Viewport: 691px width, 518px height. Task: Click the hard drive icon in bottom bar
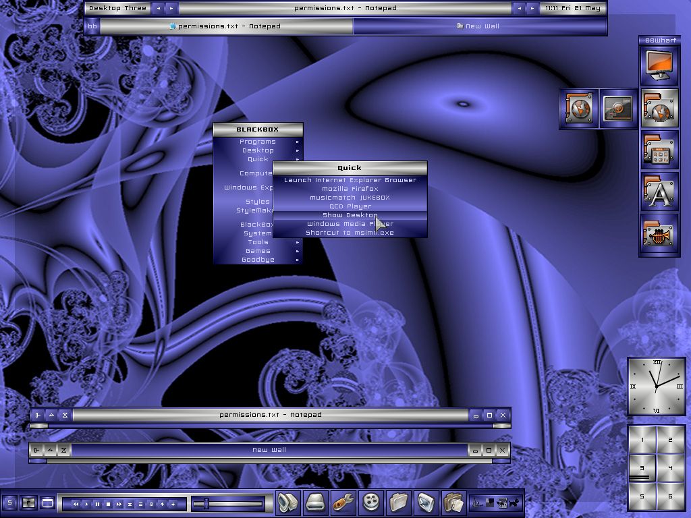pos(316,502)
